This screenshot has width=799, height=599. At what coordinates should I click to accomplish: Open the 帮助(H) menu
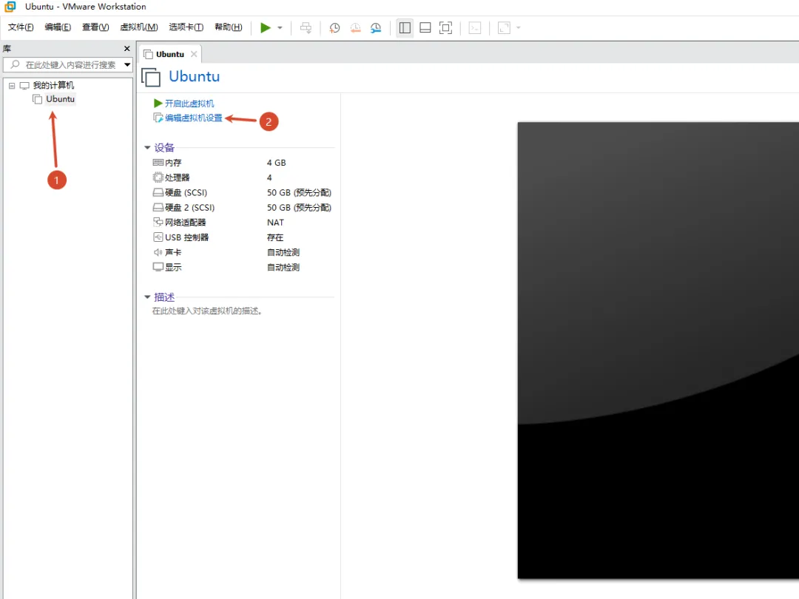point(229,27)
